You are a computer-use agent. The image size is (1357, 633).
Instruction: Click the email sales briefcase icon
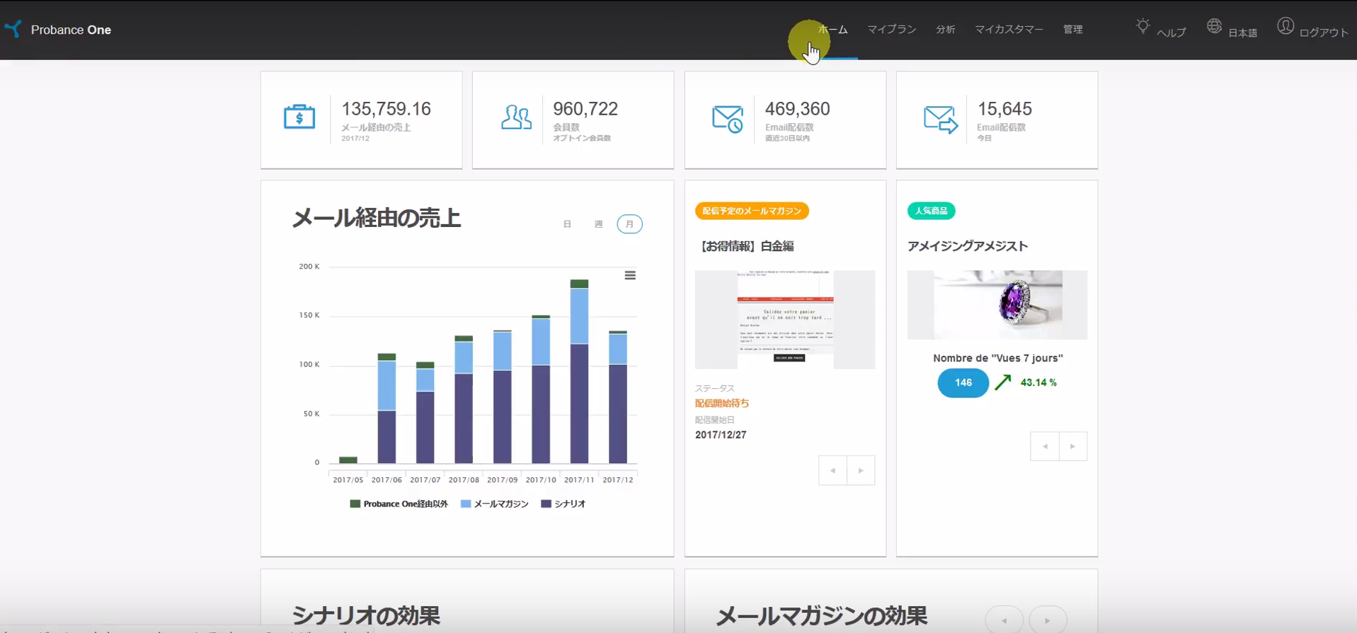[299, 117]
